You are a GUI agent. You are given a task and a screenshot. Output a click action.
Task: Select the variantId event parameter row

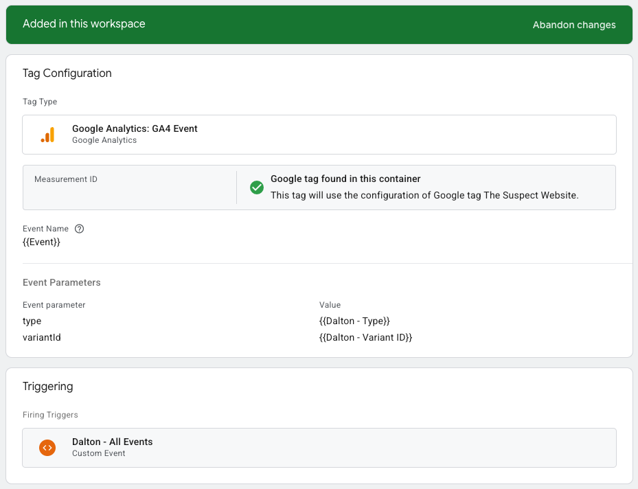tap(319, 337)
